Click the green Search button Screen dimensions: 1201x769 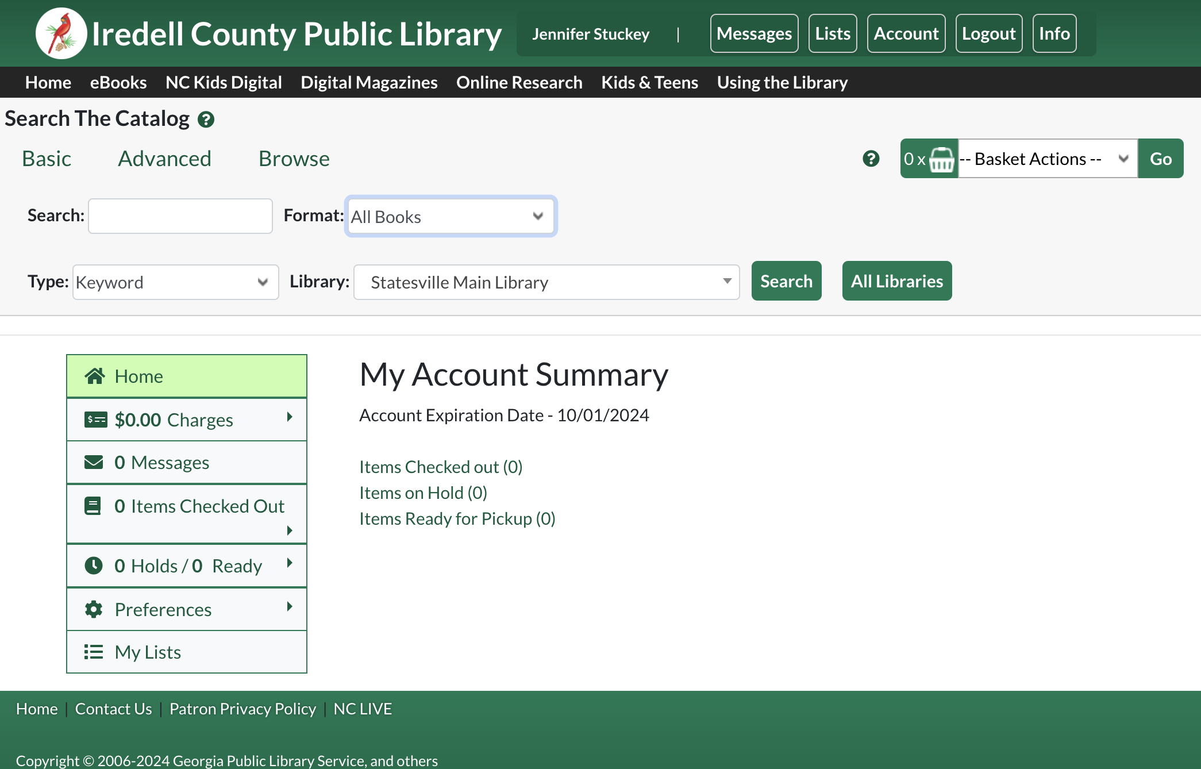click(x=787, y=281)
